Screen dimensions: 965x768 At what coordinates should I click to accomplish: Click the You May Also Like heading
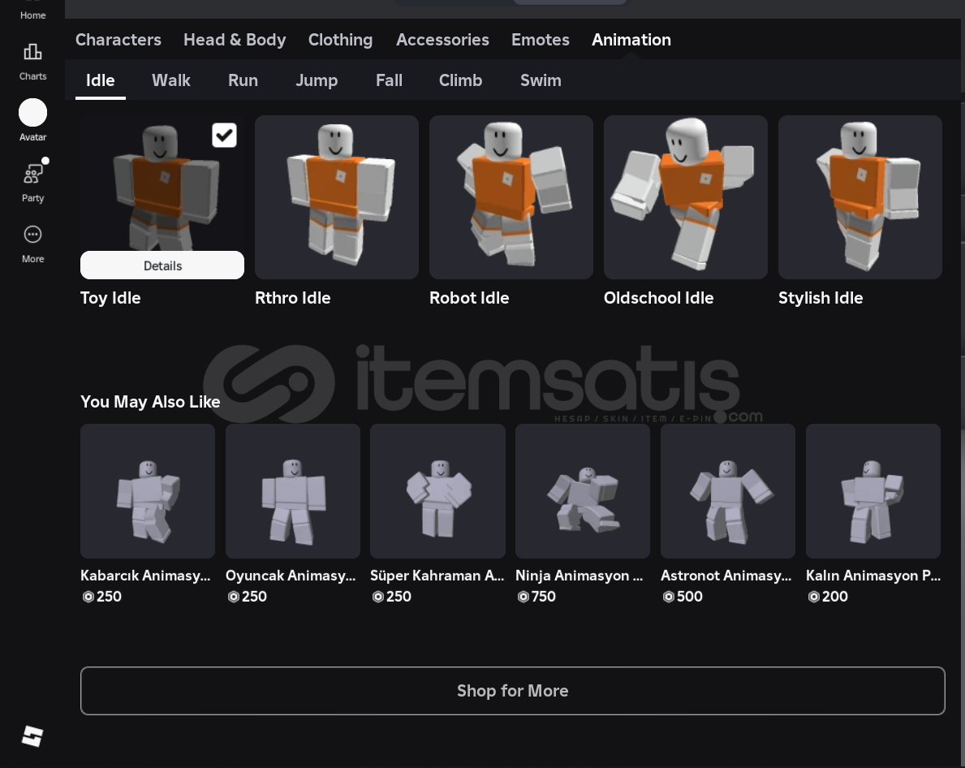coord(150,402)
